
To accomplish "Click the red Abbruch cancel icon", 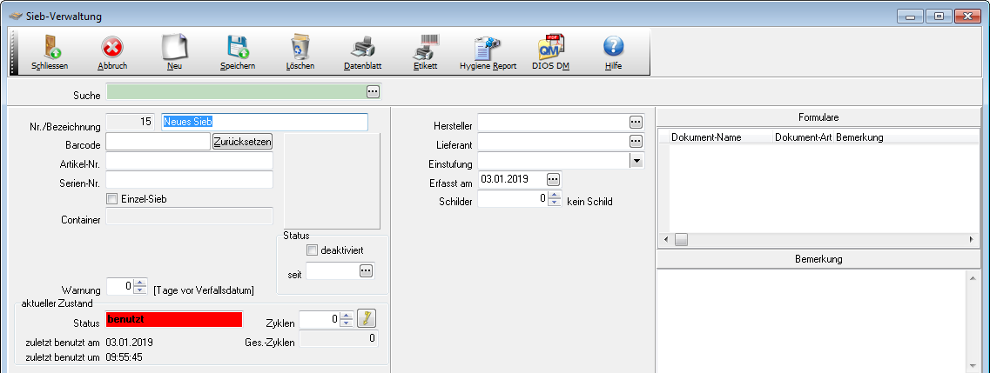I will point(112,47).
